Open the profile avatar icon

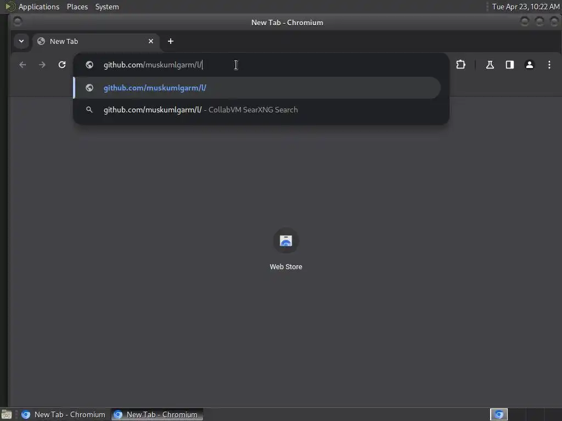click(x=530, y=65)
